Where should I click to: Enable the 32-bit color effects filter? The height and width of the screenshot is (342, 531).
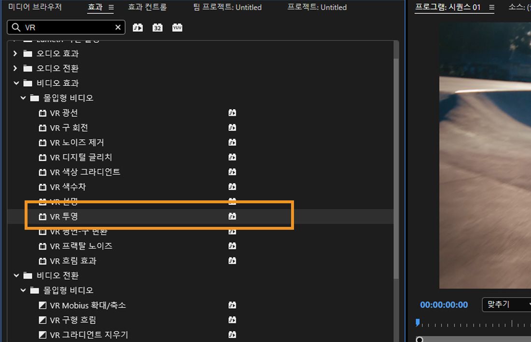pos(157,27)
